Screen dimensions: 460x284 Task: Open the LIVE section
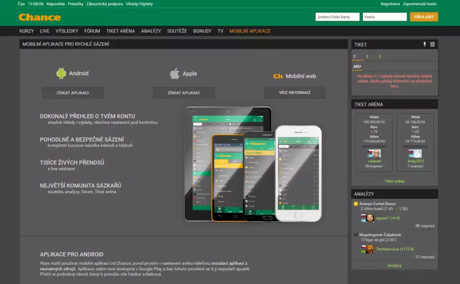click(44, 31)
